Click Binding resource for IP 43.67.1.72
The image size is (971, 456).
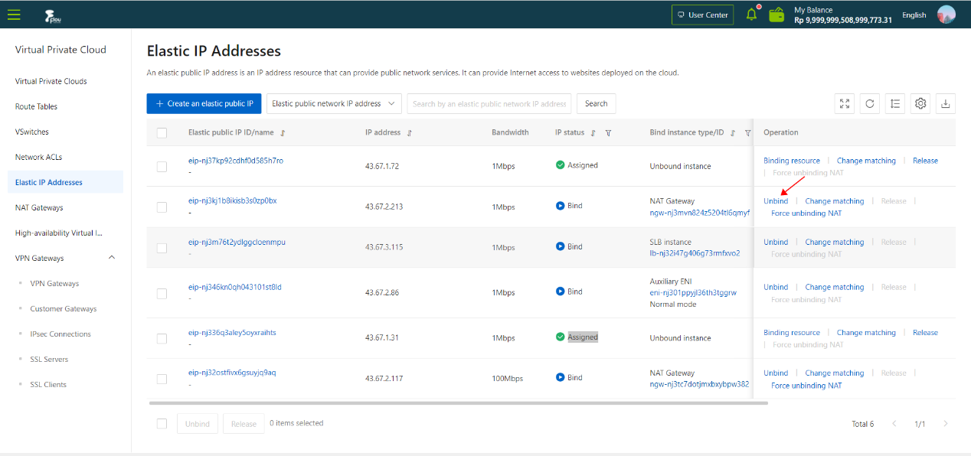[x=792, y=161]
